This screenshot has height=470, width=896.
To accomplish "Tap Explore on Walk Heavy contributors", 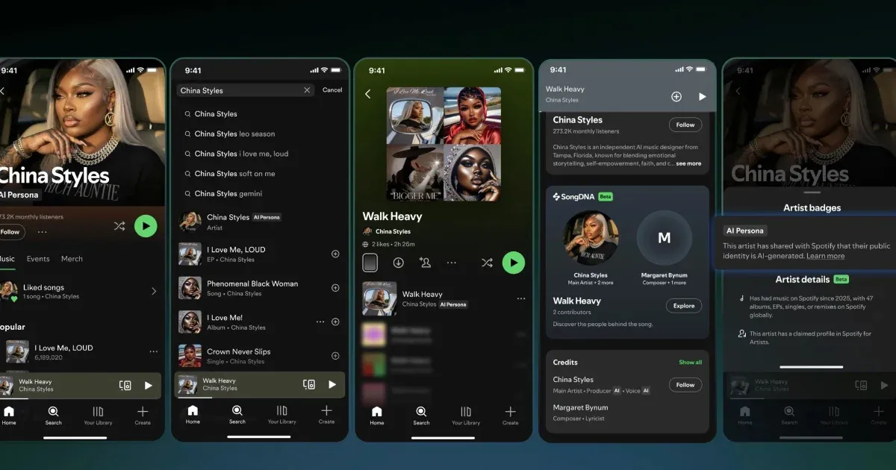I will 684,306.
